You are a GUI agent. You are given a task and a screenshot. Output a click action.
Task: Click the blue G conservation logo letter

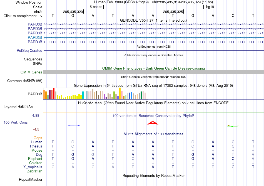73,125
